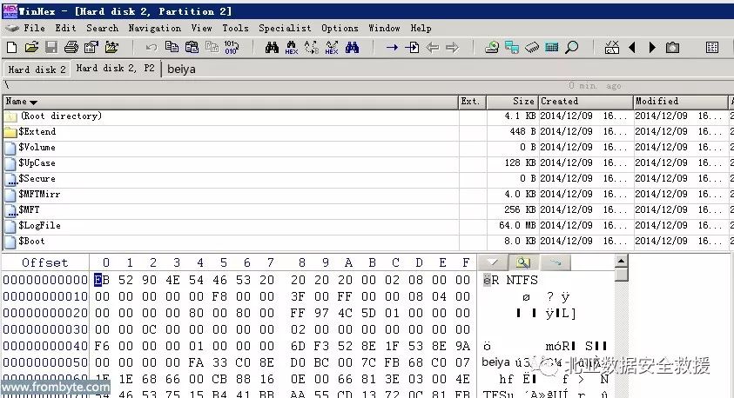The height and width of the screenshot is (398, 734).
Task: Sort by the Ext. column header
Action: coord(472,102)
